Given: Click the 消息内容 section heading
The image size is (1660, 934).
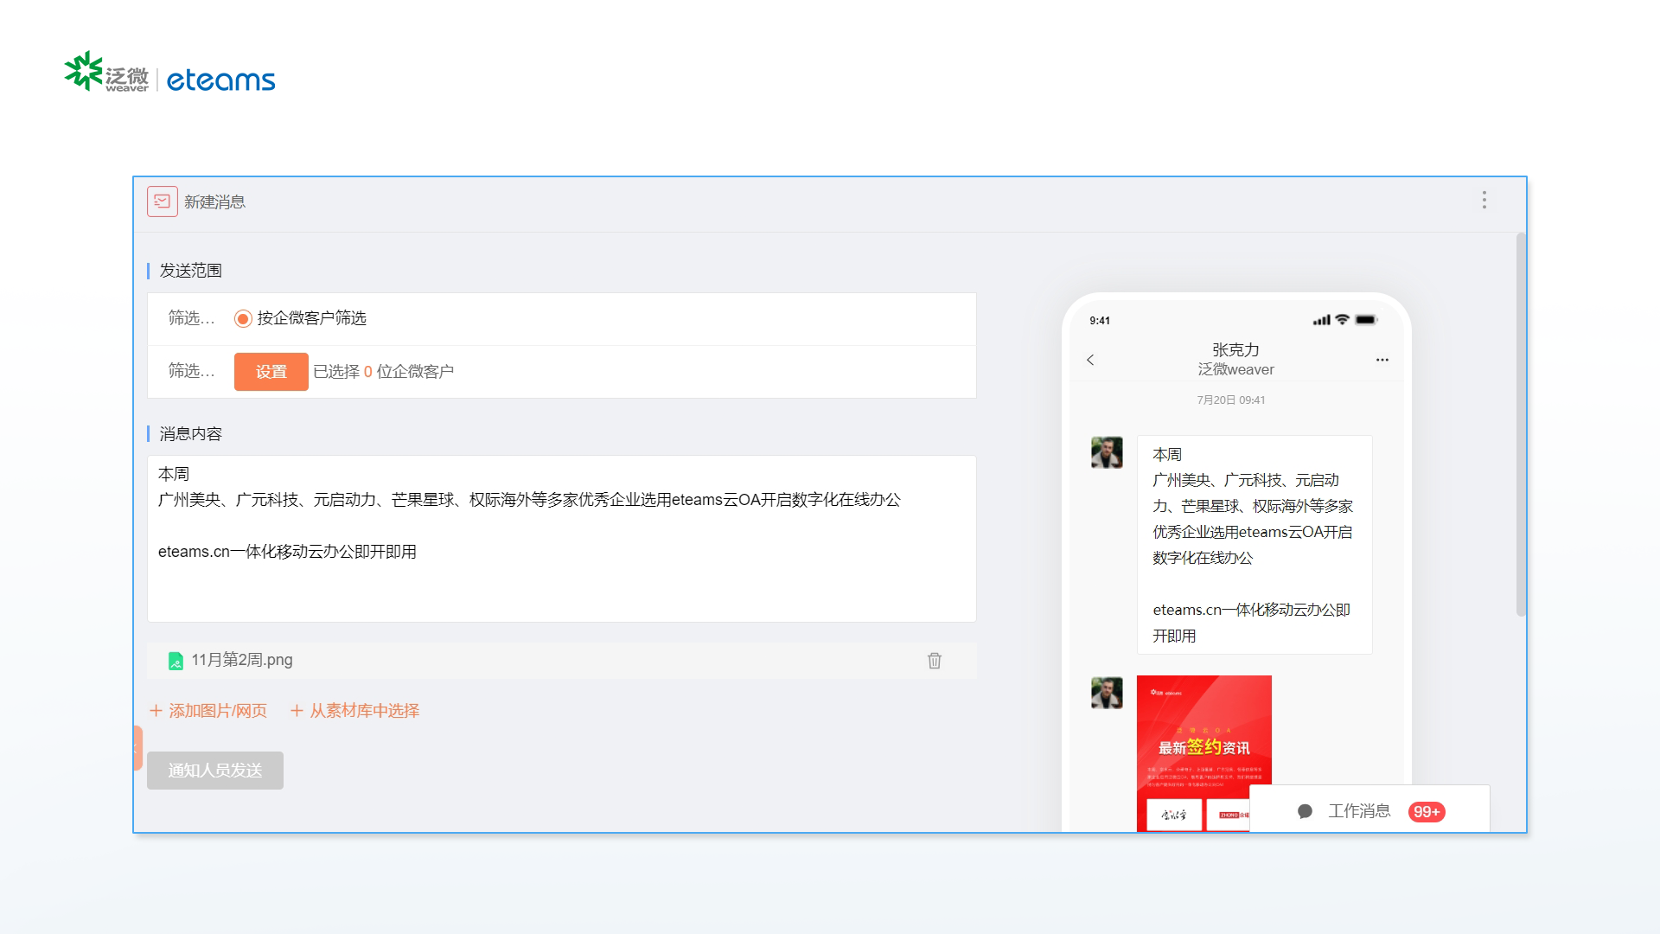Looking at the screenshot, I should [191, 434].
